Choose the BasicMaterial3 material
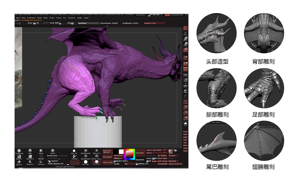 click(86, 157)
